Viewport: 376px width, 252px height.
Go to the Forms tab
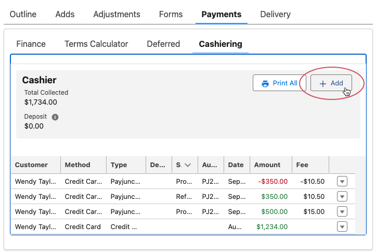tap(171, 15)
